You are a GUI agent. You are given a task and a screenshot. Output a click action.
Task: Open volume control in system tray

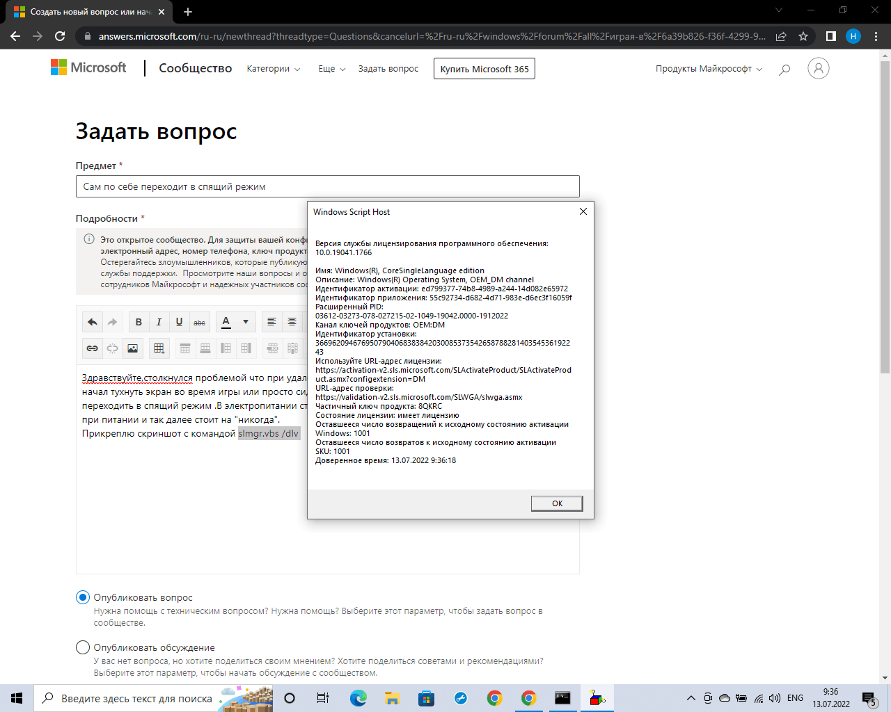coord(775,698)
